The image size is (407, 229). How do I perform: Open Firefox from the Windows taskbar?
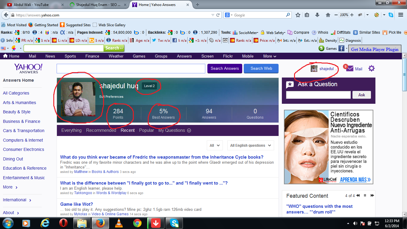100,223
